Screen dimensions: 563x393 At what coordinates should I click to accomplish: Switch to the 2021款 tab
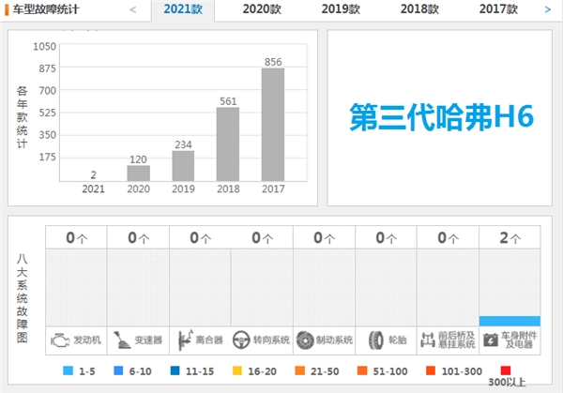click(x=183, y=9)
